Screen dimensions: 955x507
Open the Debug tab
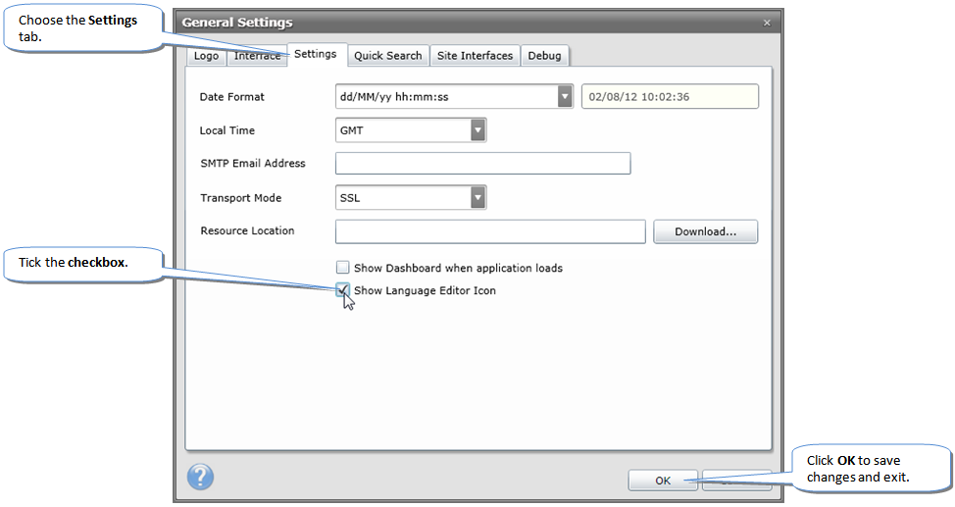tap(544, 56)
